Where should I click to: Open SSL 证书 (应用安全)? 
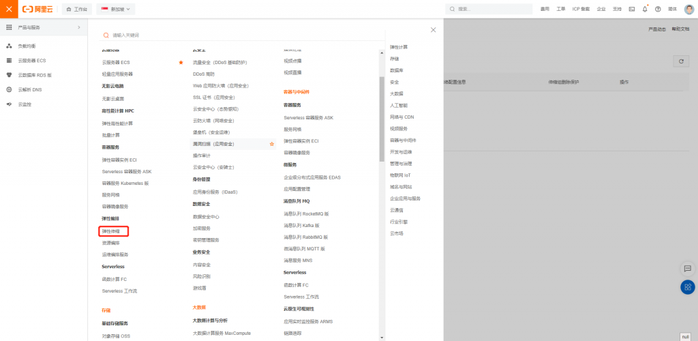click(x=213, y=97)
